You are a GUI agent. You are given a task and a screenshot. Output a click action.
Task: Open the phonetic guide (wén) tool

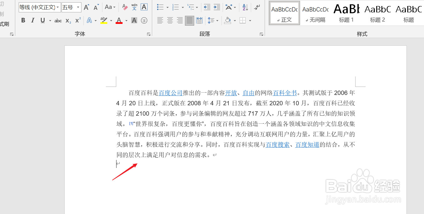click(x=134, y=7)
